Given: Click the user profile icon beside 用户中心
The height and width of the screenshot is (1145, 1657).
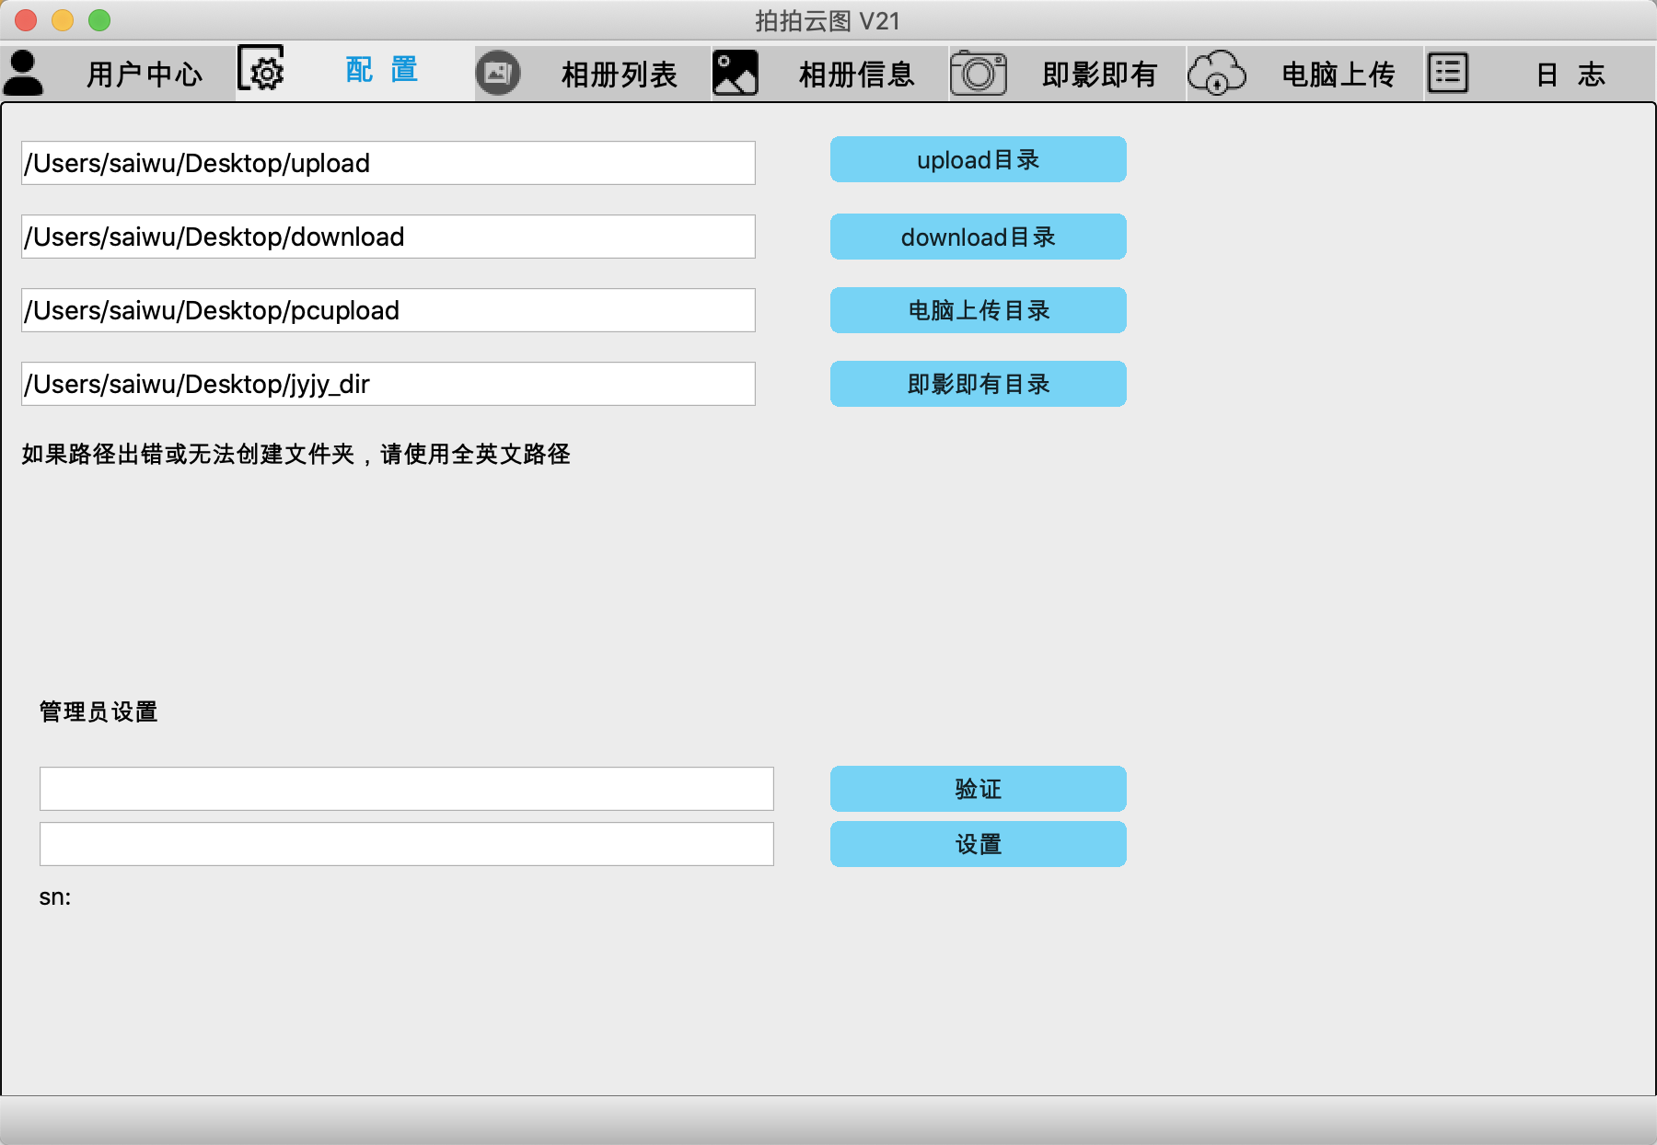Looking at the screenshot, I should [24, 72].
